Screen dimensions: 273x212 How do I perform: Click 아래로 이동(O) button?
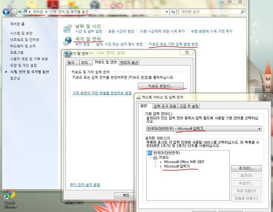click(x=247, y=199)
